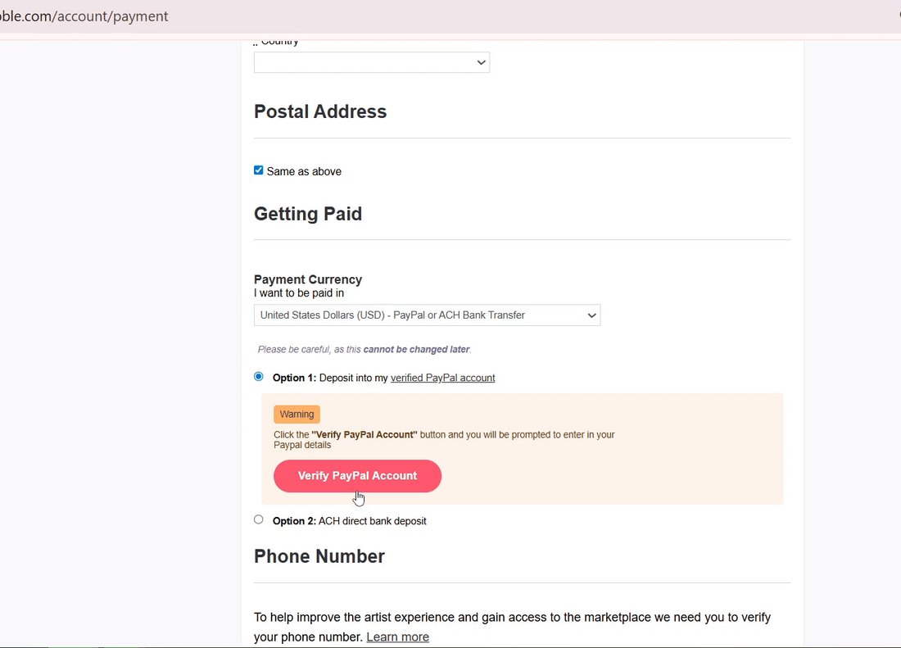
Task: Open the Learn more link
Action: (x=397, y=637)
